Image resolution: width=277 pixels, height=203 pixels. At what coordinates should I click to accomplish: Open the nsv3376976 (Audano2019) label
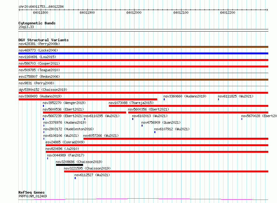65,122
